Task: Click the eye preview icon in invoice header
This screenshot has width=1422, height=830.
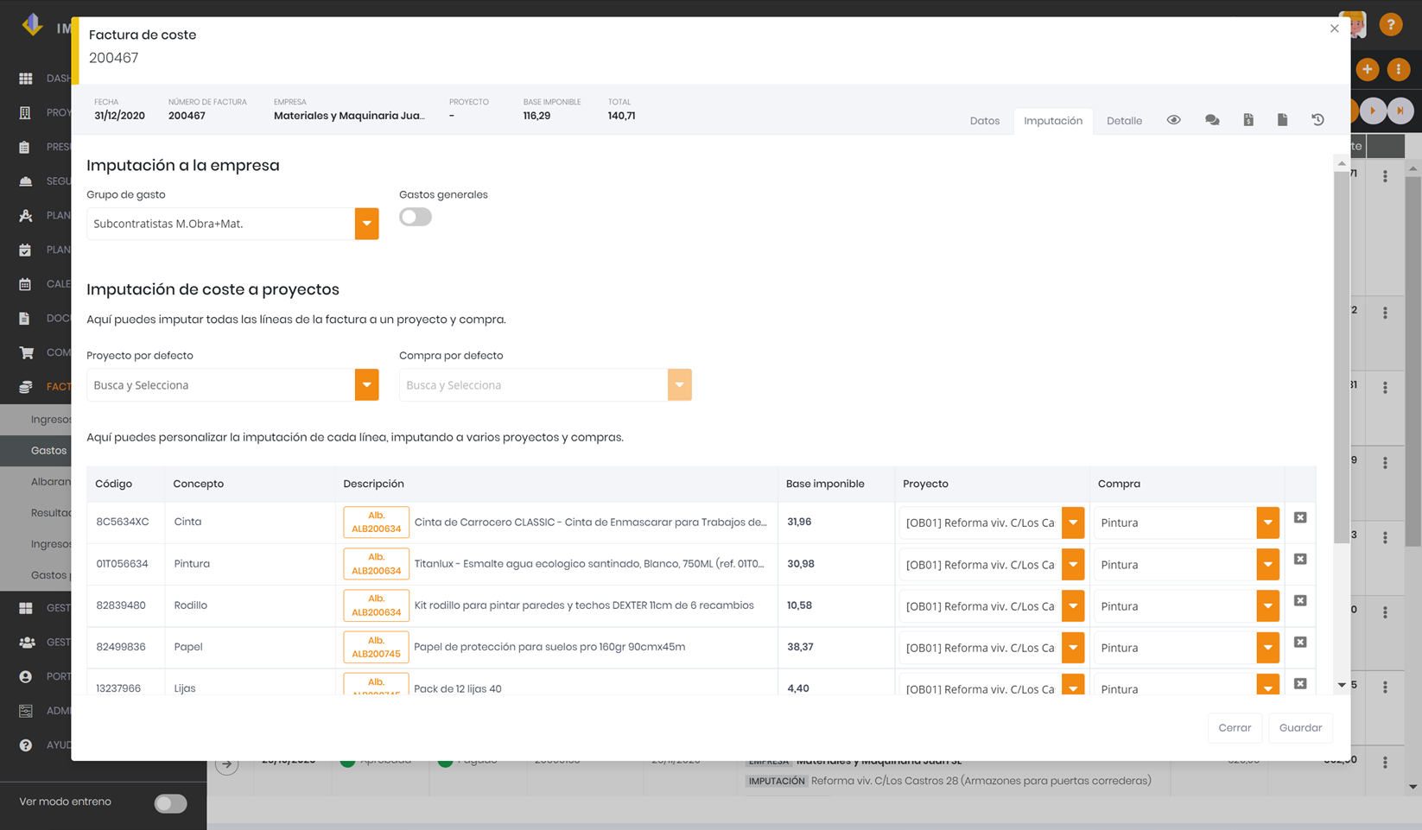Action: 1173,120
